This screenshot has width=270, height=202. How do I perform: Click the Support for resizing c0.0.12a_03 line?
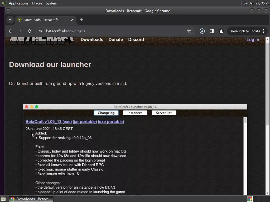pyautogui.click(x=63, y=138)
